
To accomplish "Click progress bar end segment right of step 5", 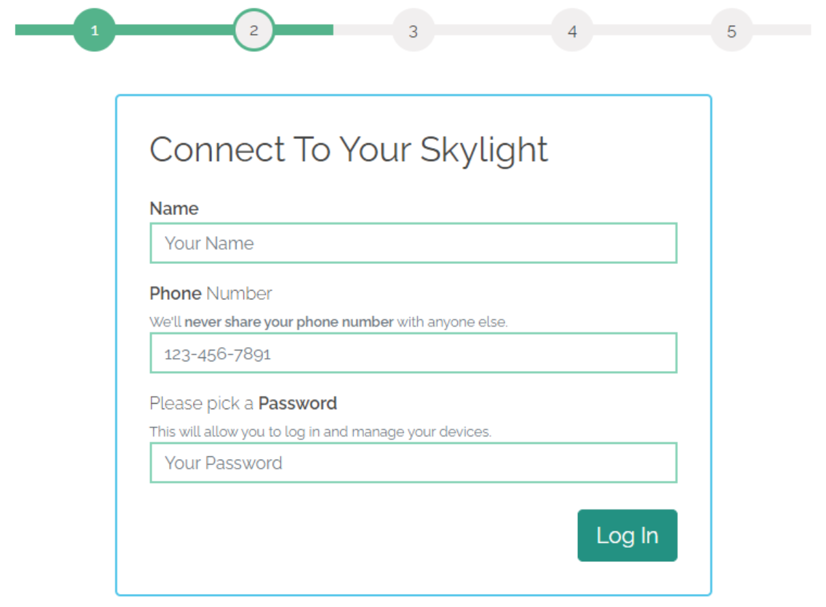I will 782,30.
